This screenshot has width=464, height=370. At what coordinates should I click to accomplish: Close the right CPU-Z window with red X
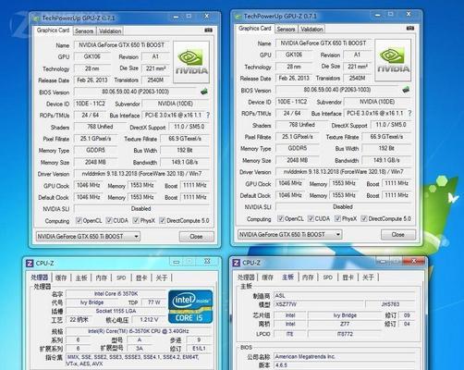[x=414, y=261]
